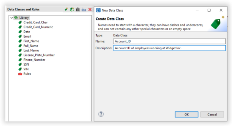Click the tag icon beside Phone_Number
232x126 pixels.
(x=20, y=60)
